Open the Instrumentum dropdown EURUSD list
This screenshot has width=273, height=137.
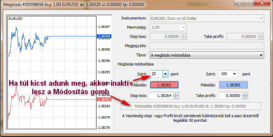[x=207, y=18]
